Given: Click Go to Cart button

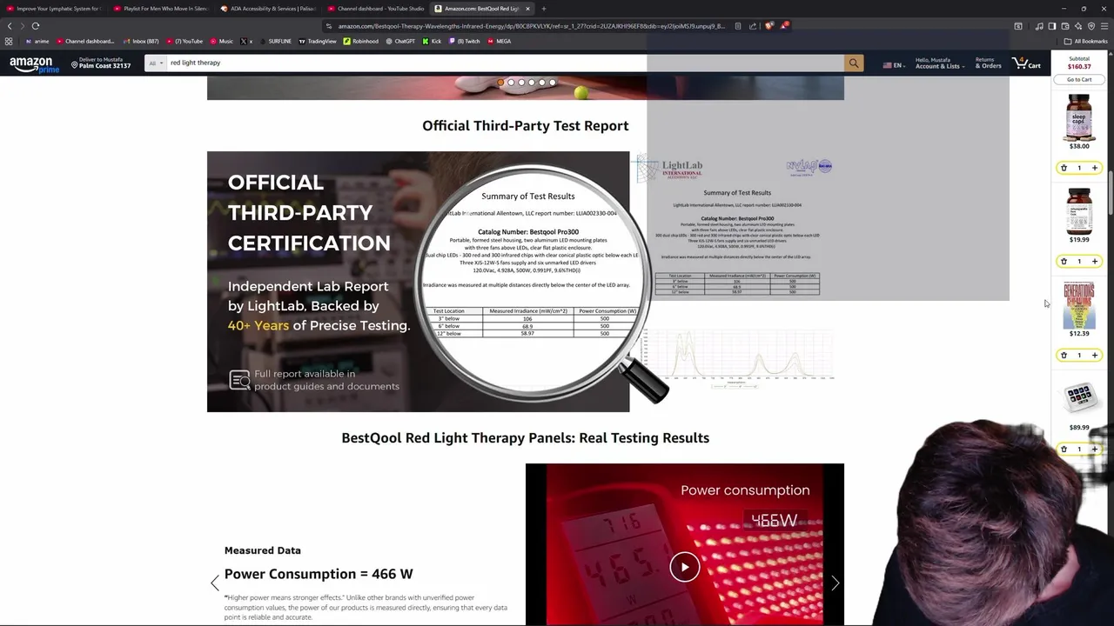Looking at the screenshot, I should pyautogui.click(x=1079, y=79).
